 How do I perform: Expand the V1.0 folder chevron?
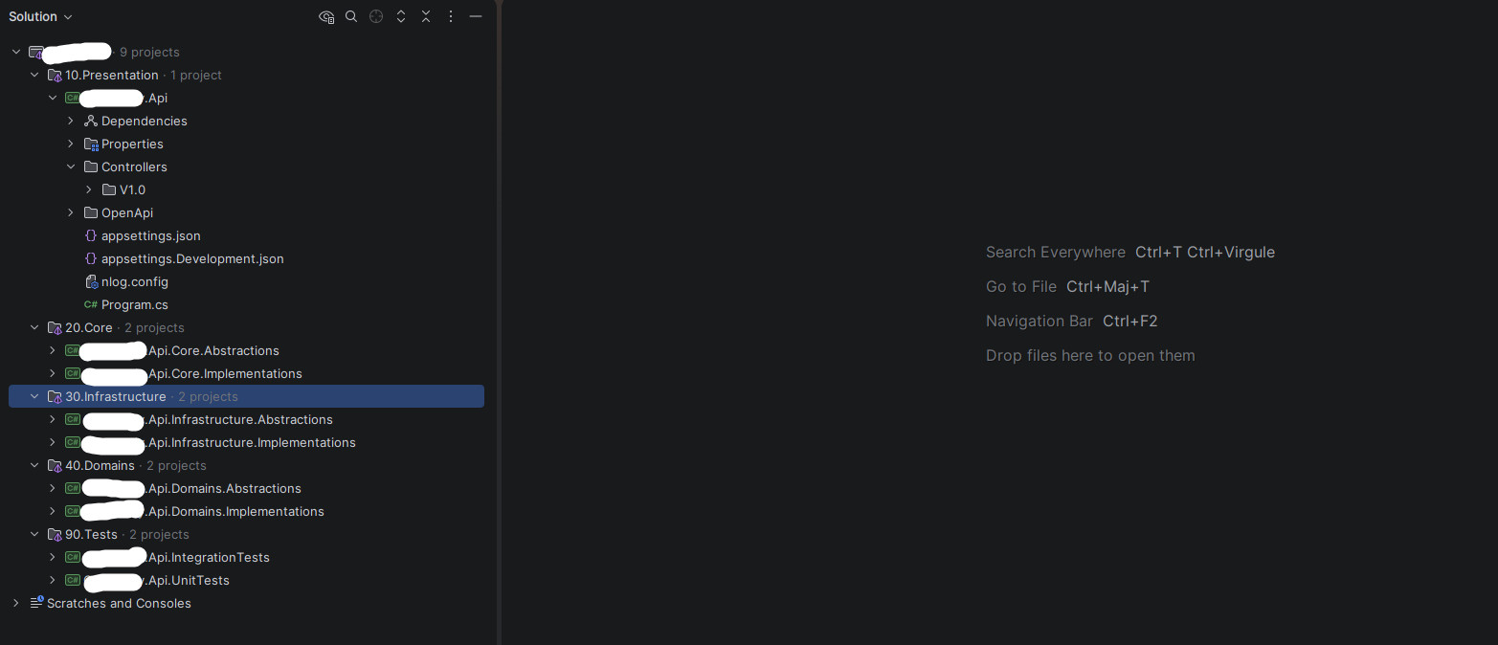pos(89,189)
